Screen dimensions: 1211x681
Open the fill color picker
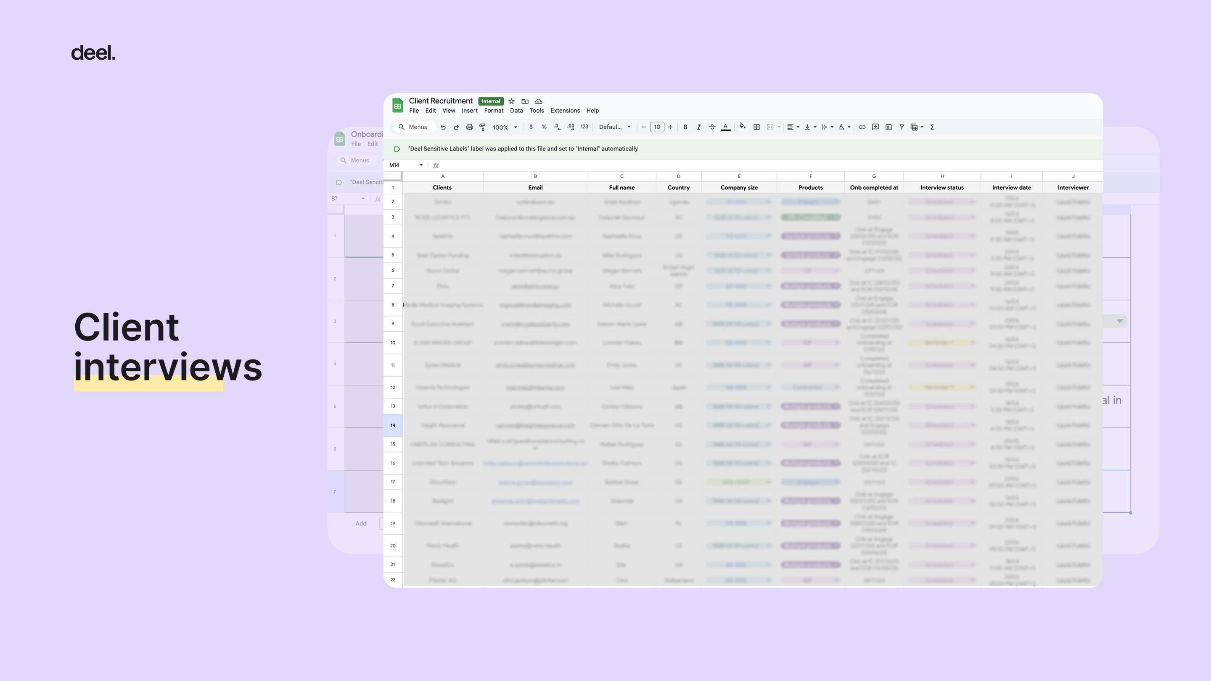point(742,127)
